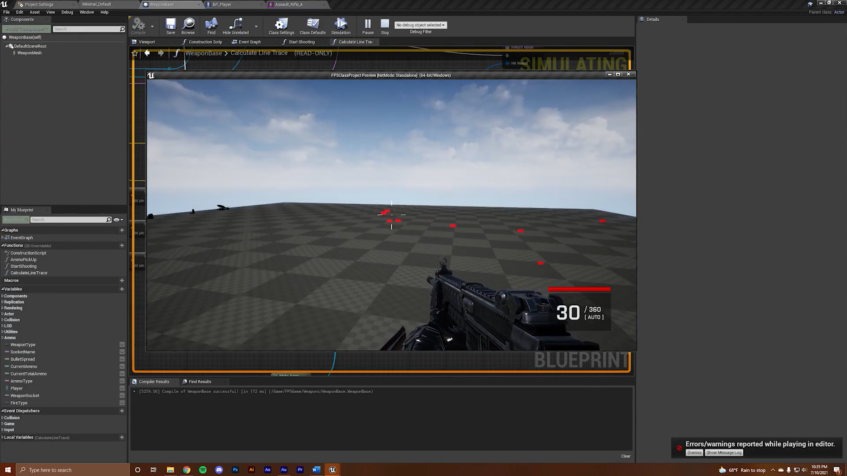Open Spotify from taskbar
The width and height of the screenshot is (847, 476).
pos(203,470)
